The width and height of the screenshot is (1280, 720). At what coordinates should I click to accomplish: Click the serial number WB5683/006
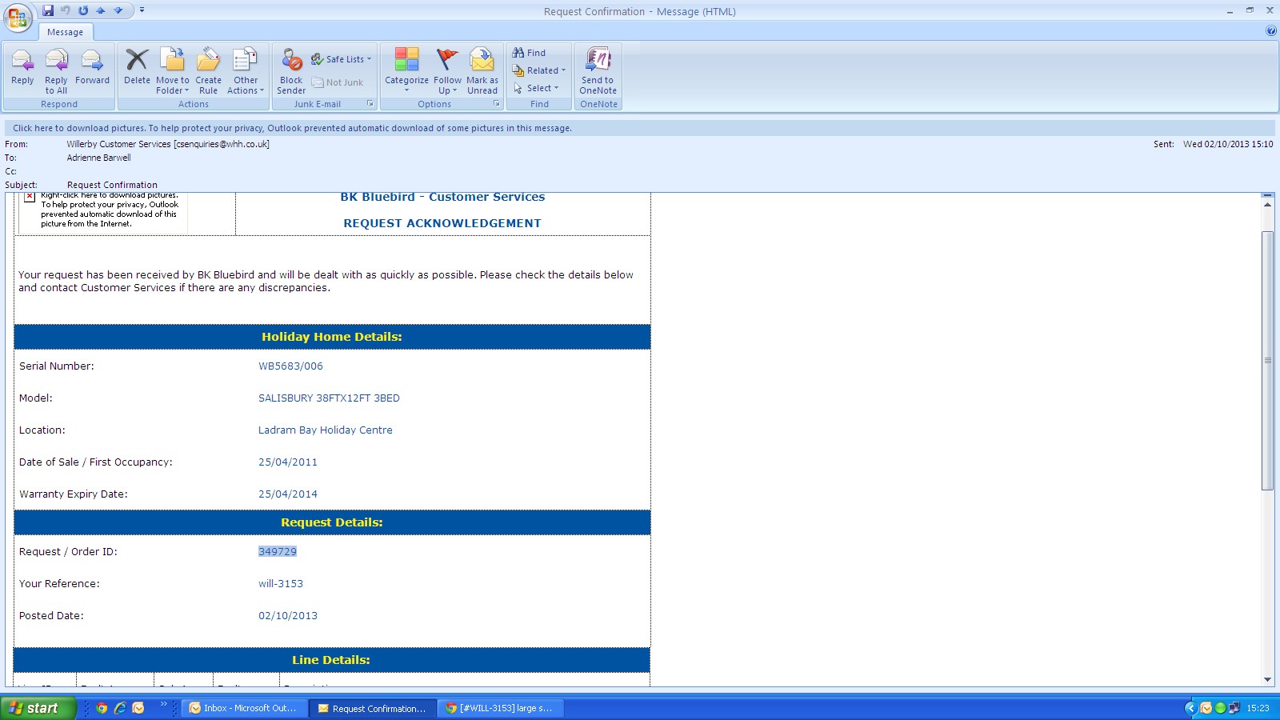click(x=290, y=366)
